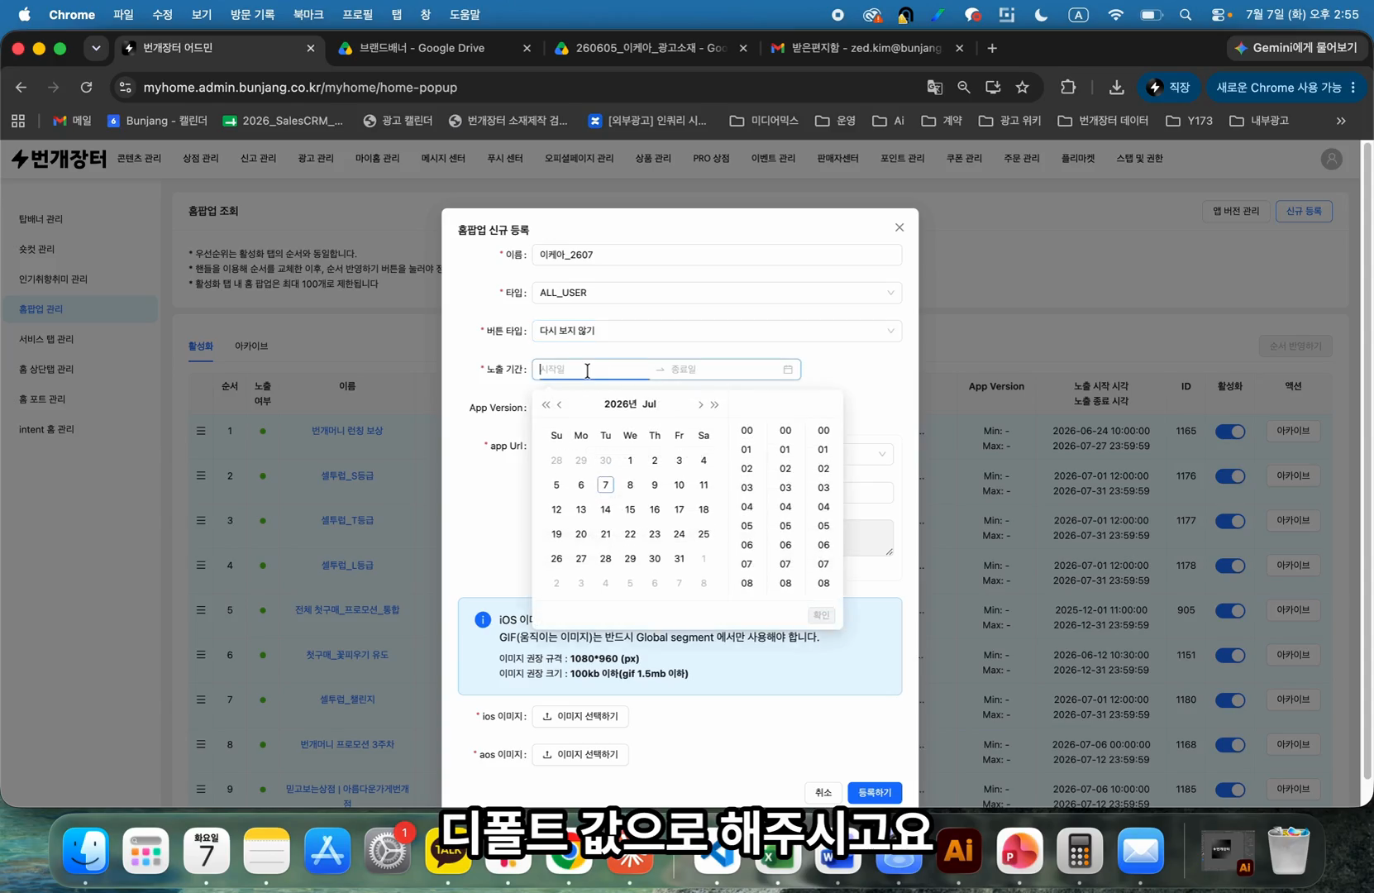The height and width of the screenshot is (893, 1374).
Task: Expand hidden bookmarks chevron
Action: [1341, 121]
